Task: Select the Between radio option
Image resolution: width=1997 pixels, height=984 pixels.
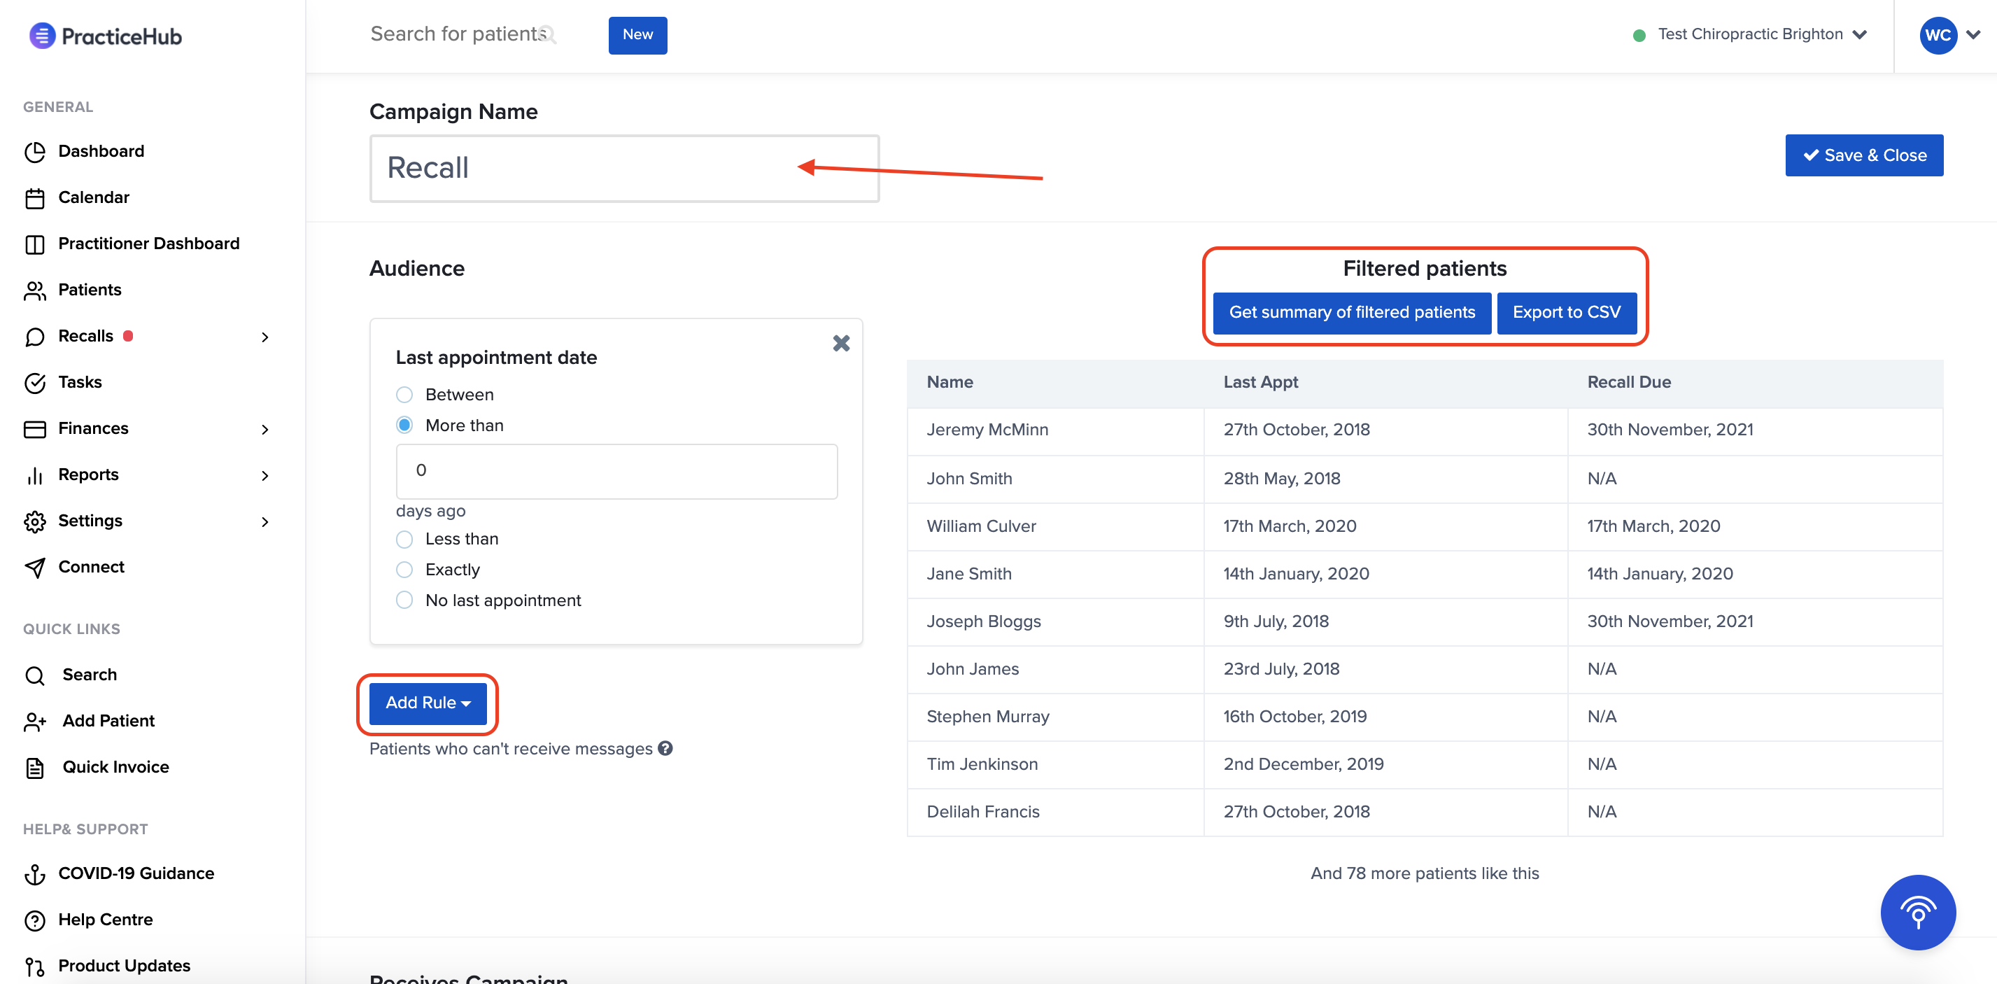Action: (x=404, y=395)
